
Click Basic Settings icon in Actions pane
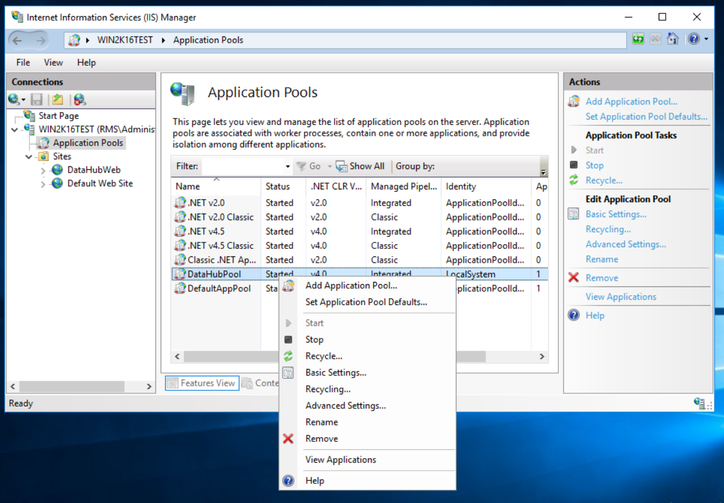point(574,214)
